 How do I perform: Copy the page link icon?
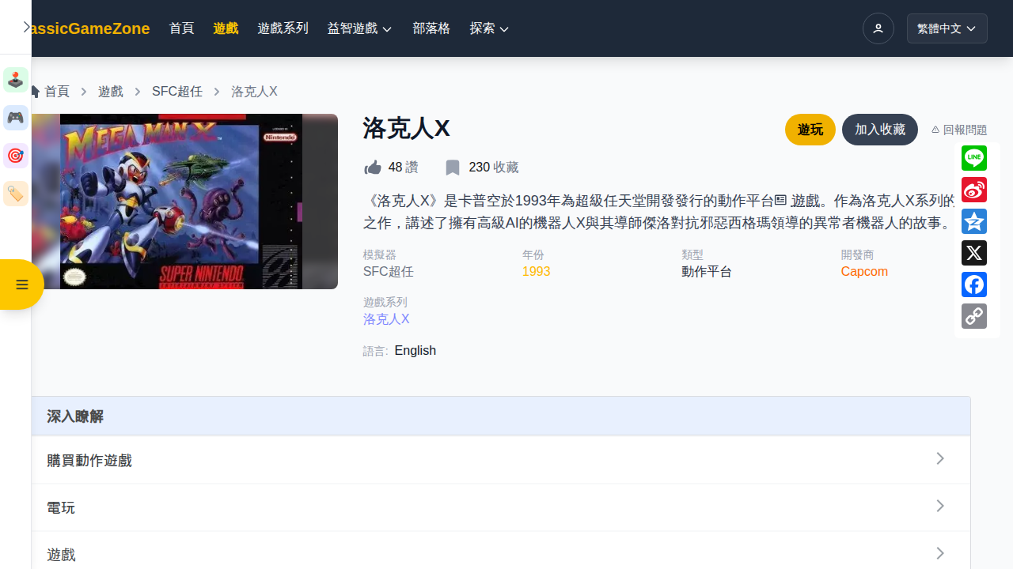(x=974, y=316)
